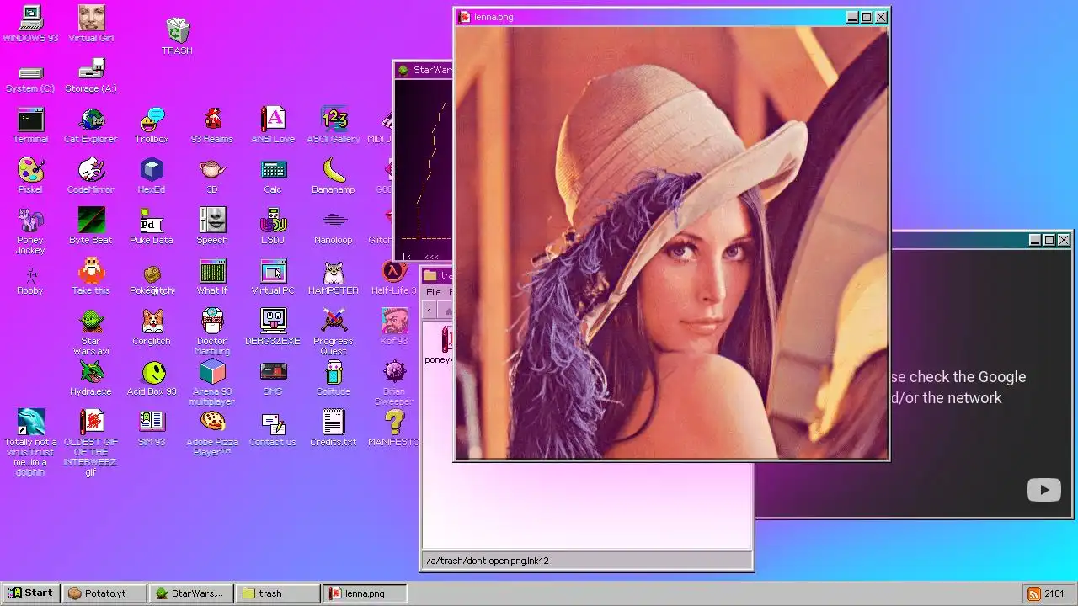This screenshot has height=606, width=1078.
Task: Switch to Potato.yt taskbar window
Action: point(105,593)
